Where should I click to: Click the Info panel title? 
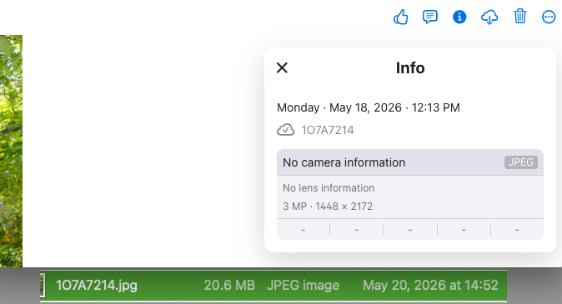coord(410,67)
